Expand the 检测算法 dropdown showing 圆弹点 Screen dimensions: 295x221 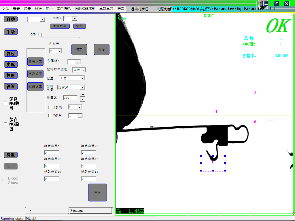pos(82,87)
